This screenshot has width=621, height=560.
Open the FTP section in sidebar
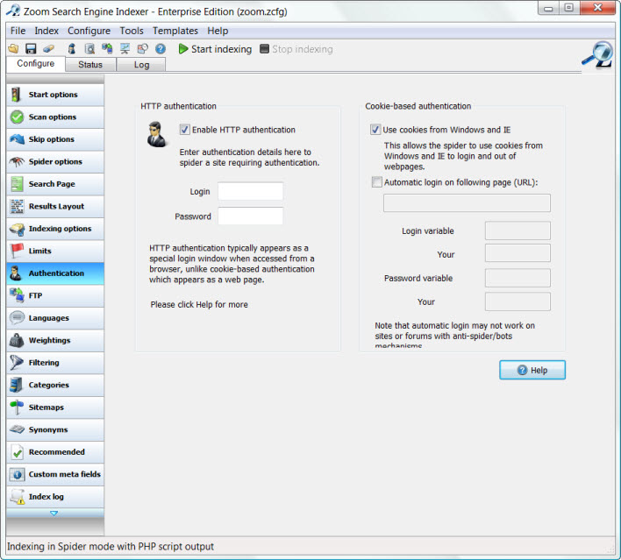[x=55, y=295]
